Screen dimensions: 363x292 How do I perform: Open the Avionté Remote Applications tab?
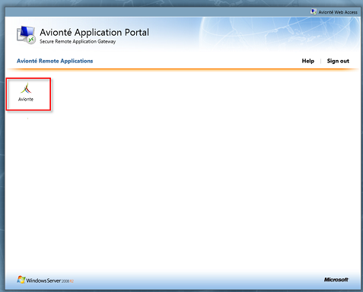(x=55, y=61)
